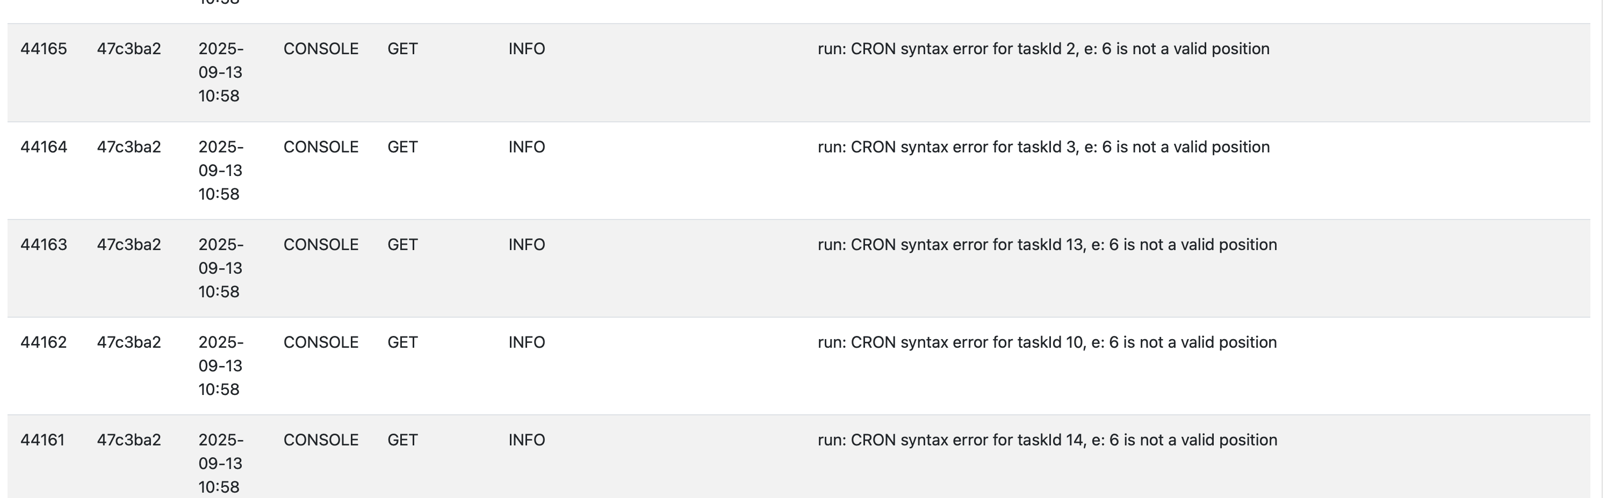Click GET in the 44164 row
This screenshot has width=1614, height=498.
[x=402, y=147]
